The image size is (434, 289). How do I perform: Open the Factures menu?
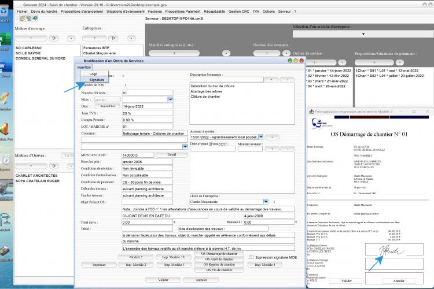point(155,12)
